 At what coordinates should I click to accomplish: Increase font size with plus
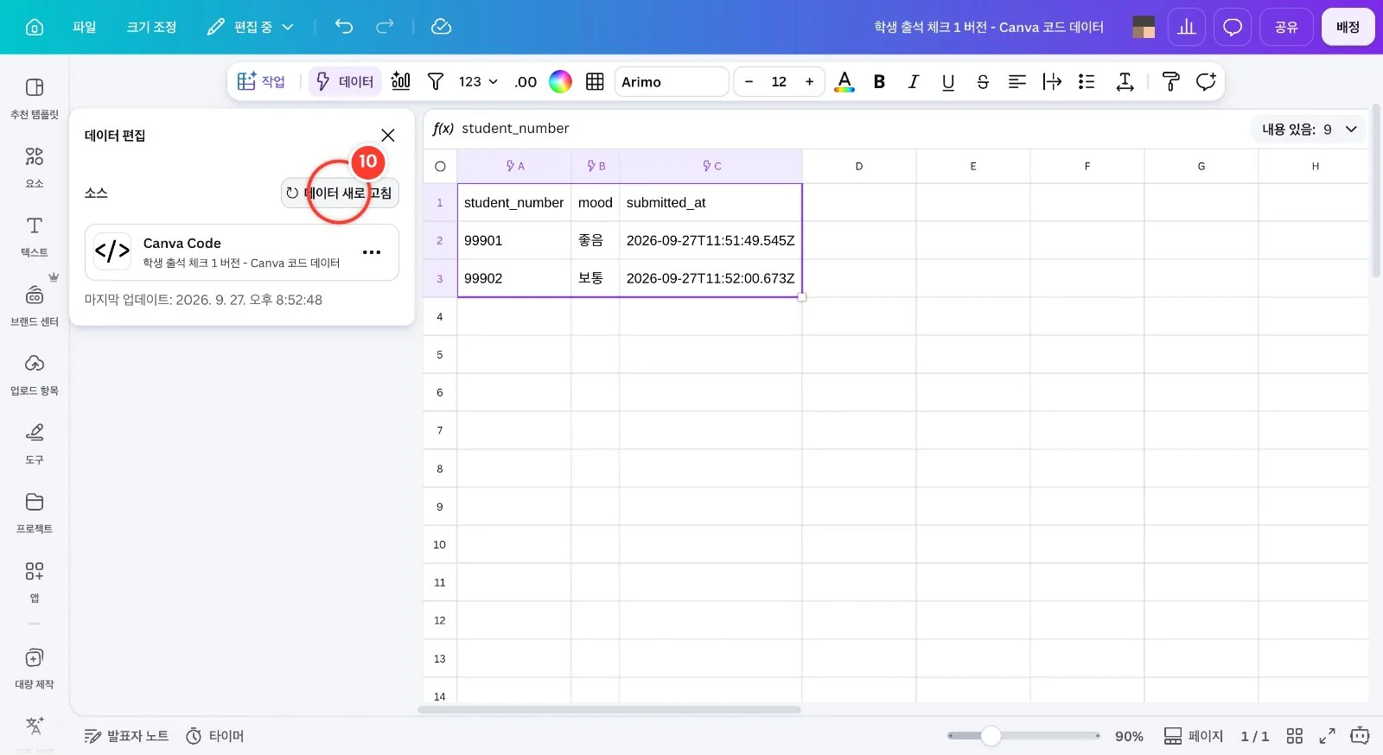click(x=809, y=81)
